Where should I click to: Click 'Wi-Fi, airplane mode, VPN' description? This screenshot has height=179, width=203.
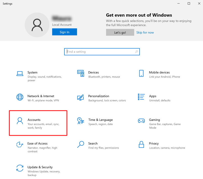pyautogui.click(x=43, y=100)
